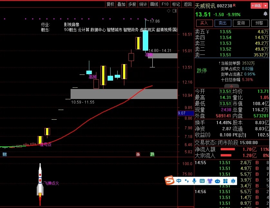The image size is (270, 208).
Task: Click the 数据中心 concept tag
Action: point(98,30)
